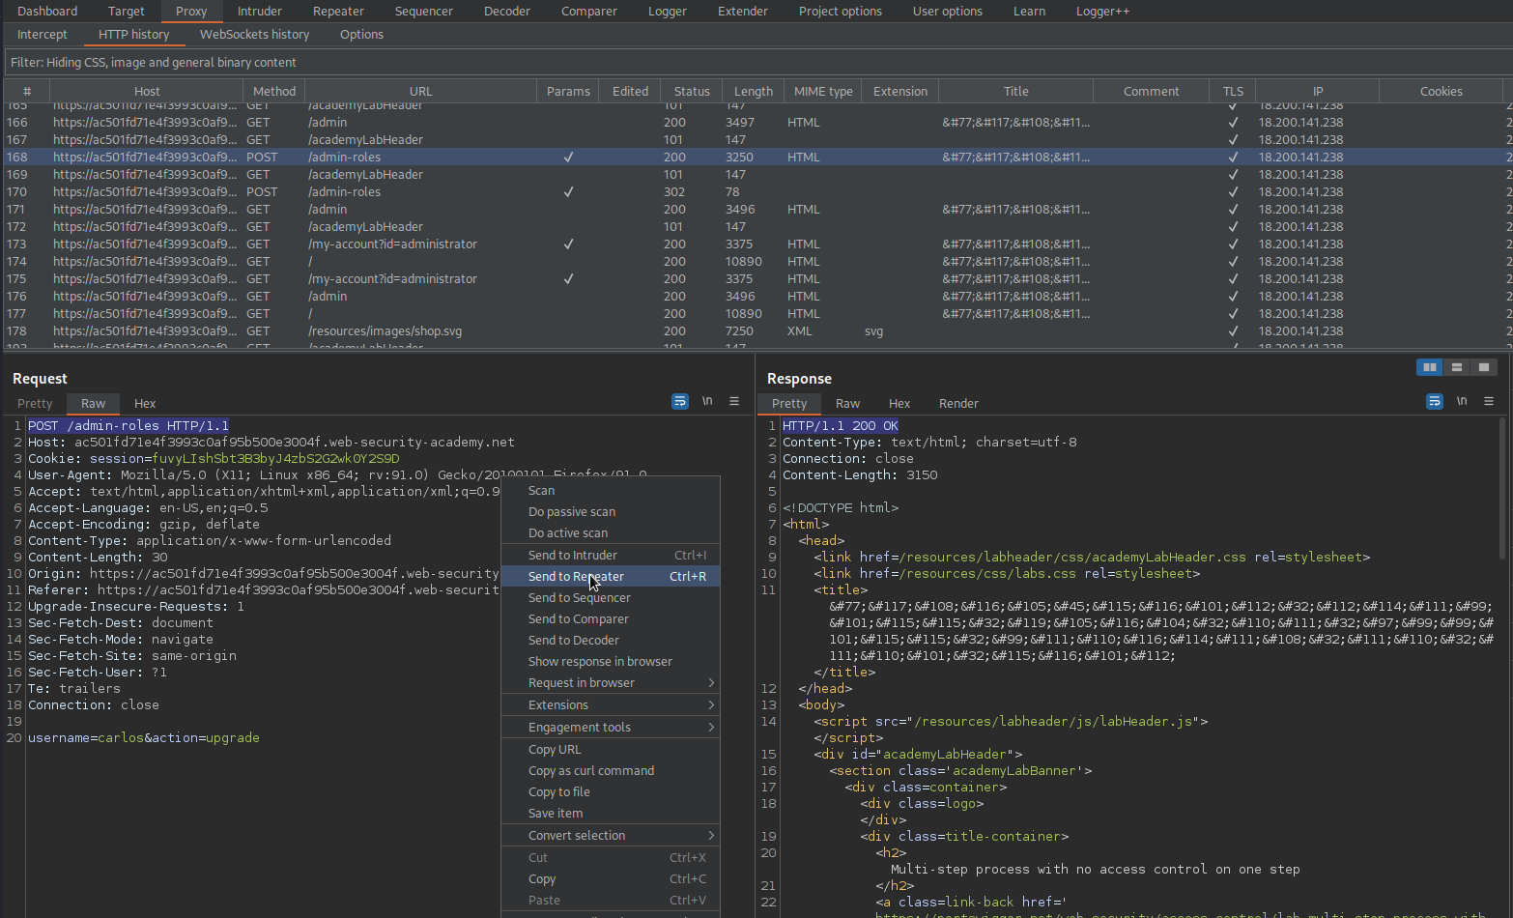Select side-by-side request/response layout icon
The height and width of the screenshot is (918, 1513).
pos(1430,367)
